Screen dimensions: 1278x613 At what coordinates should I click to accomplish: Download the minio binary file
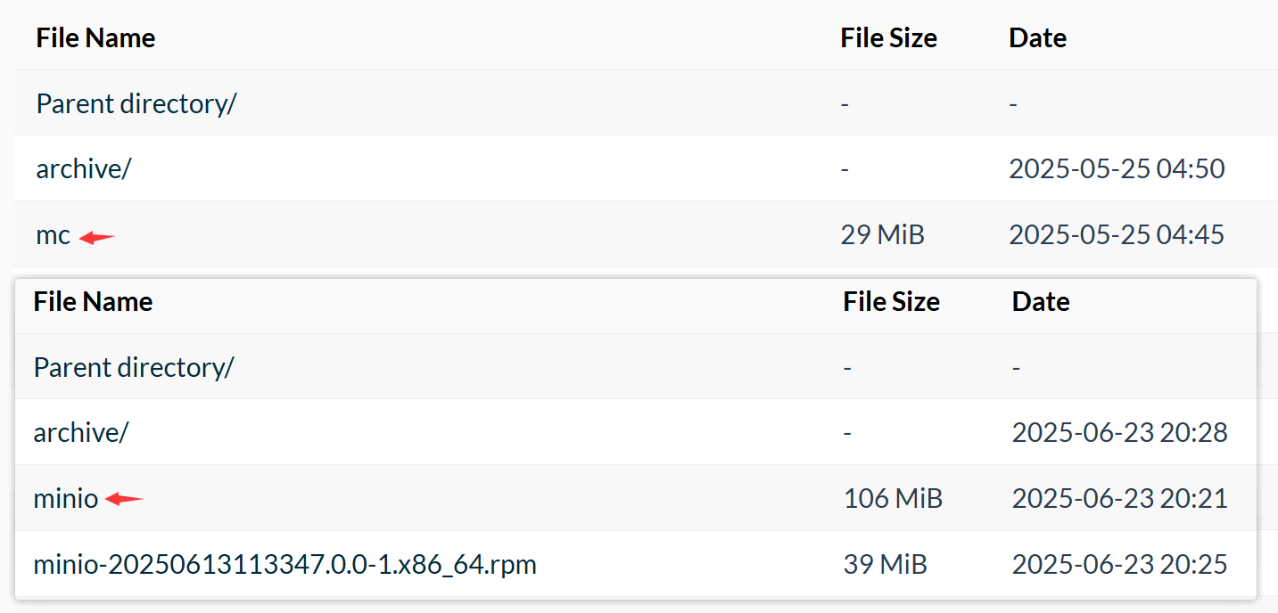[66, 499]
